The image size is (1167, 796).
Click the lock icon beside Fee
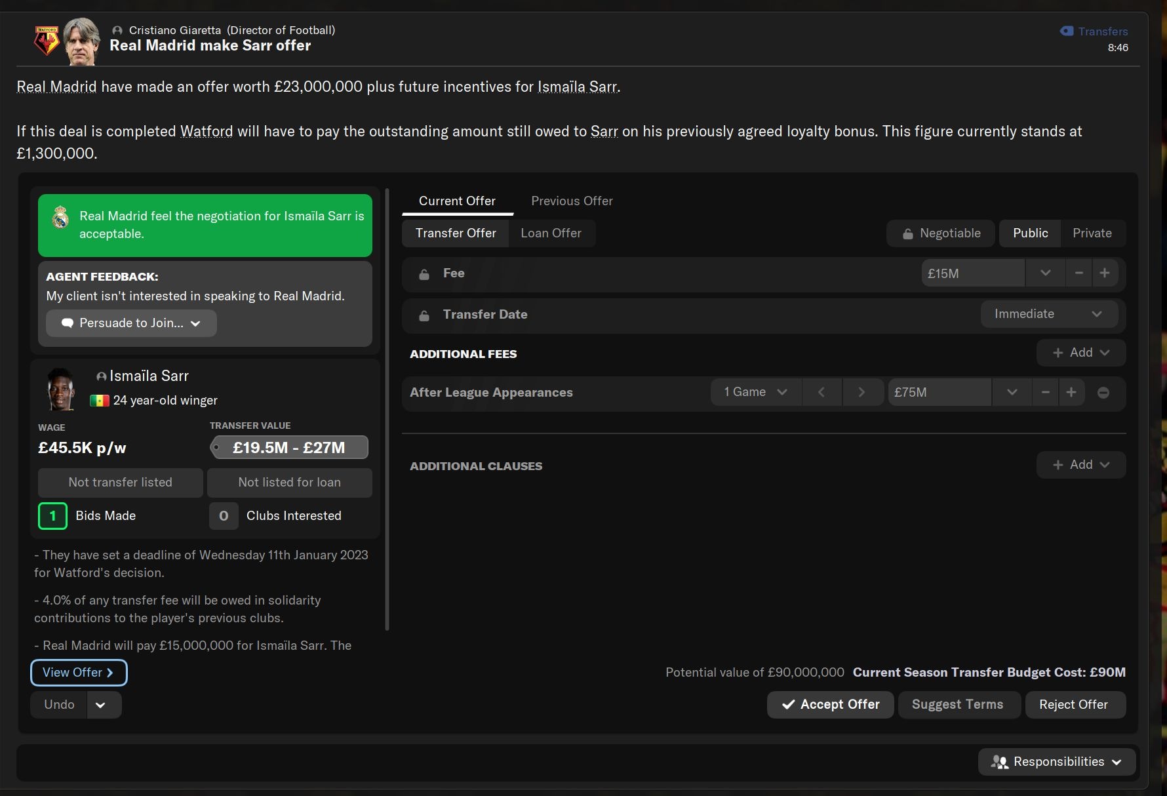click(x=424, y=274)
